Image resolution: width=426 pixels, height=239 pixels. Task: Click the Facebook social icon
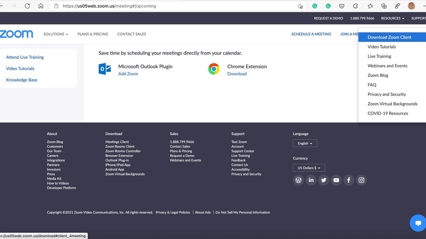click(x=349, y=180)
